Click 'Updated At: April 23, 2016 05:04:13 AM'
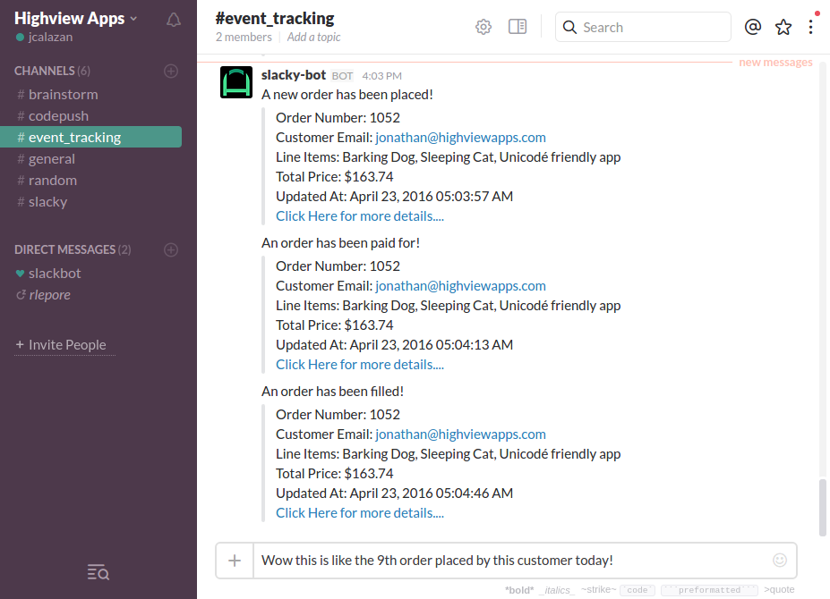The height and width of the screenshot is (599, 830). pyautogui.click(x=394, y=345)
